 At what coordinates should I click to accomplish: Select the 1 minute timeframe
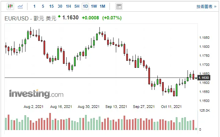tap(34, 6)
